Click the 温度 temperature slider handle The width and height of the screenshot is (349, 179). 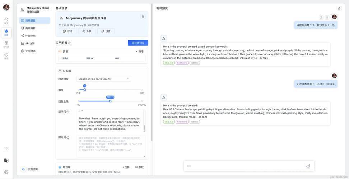(x=85, y=89)
